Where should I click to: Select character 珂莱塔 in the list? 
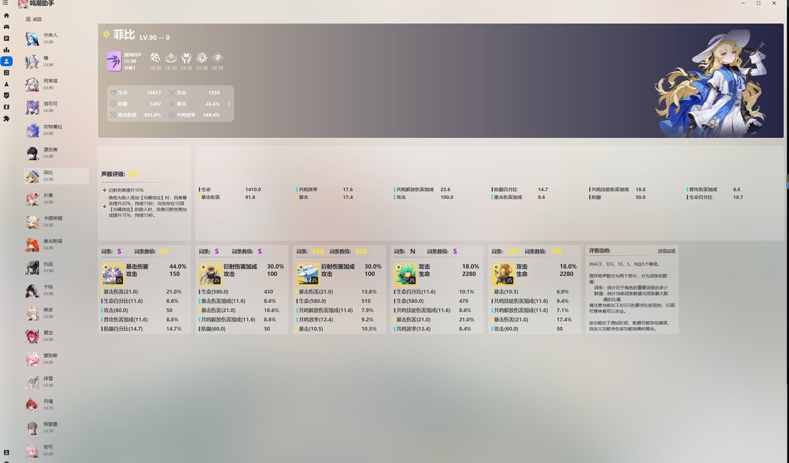(x=57, y=84)
